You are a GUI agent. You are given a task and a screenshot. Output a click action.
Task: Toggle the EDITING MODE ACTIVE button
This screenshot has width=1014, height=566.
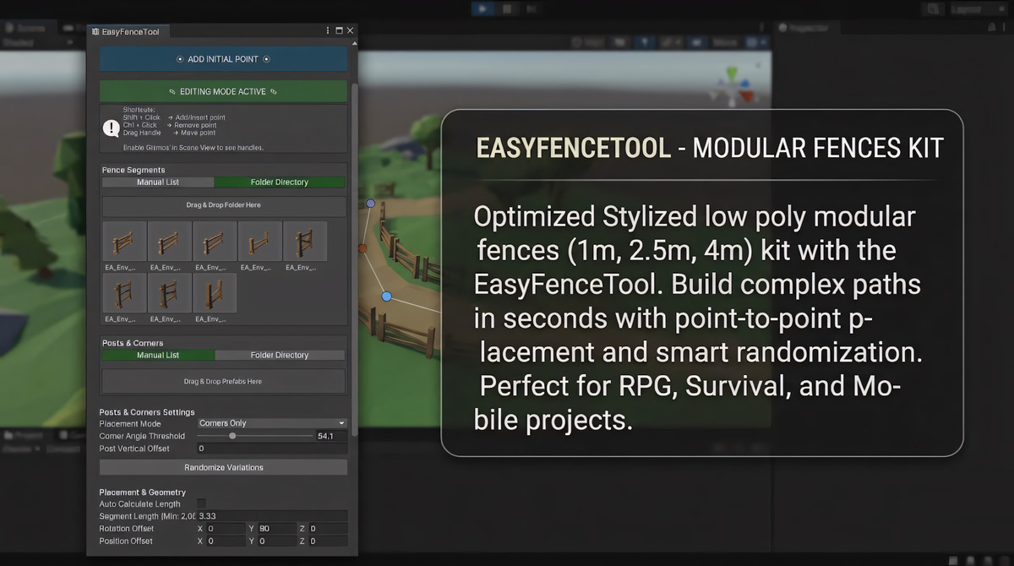[x=223, y=91]
